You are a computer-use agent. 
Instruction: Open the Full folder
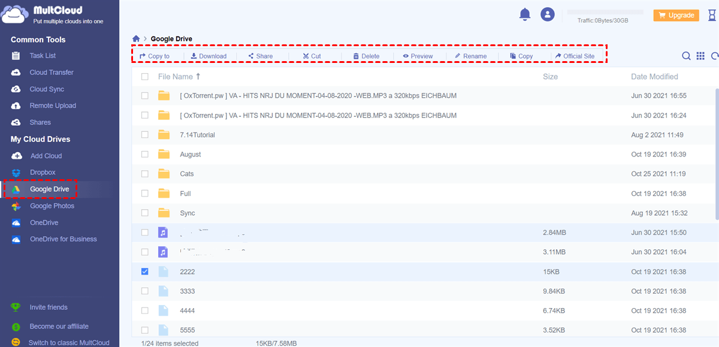185,194
